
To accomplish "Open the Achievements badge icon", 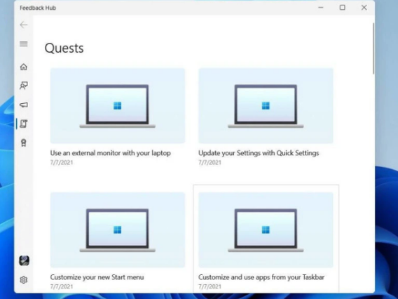I will point(24,143).
